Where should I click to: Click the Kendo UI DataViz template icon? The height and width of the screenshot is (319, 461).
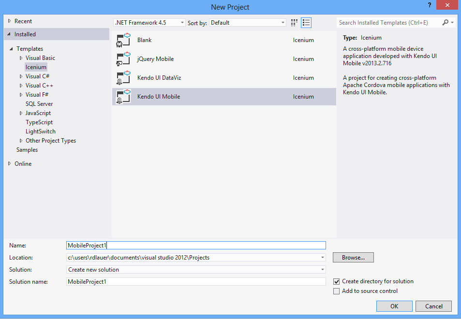click(x=123, y=78)
